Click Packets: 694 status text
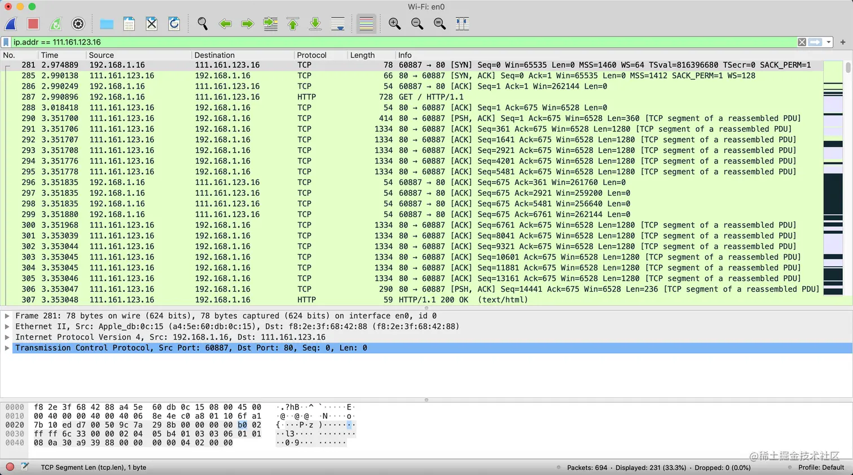The height and width of the screenshot is (475, 853). tap(587, 468)
